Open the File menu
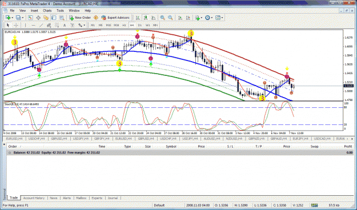357x210 pixels. [12, 11]
